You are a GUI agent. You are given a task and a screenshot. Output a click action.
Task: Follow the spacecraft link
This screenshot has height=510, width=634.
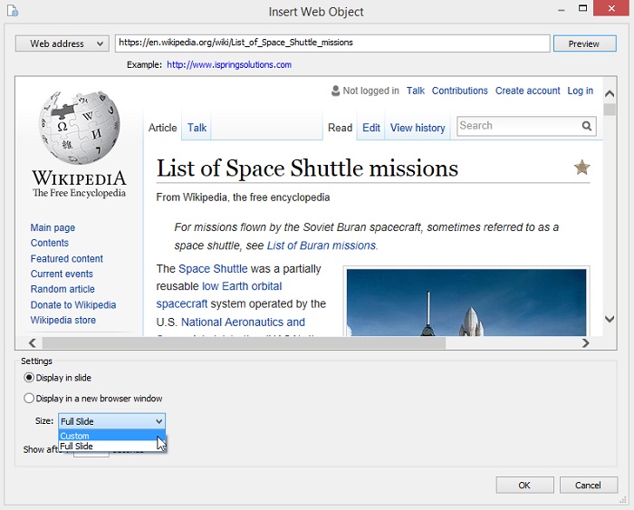pos(182,303)
